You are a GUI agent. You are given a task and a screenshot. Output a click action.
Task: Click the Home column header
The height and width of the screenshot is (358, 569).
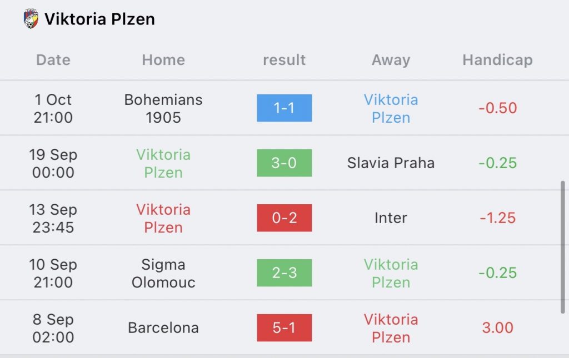[163, 60]
